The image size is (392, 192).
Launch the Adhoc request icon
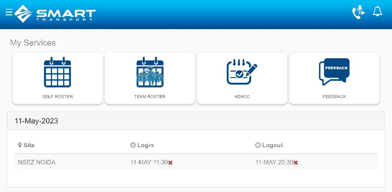[x=242, y=72]
